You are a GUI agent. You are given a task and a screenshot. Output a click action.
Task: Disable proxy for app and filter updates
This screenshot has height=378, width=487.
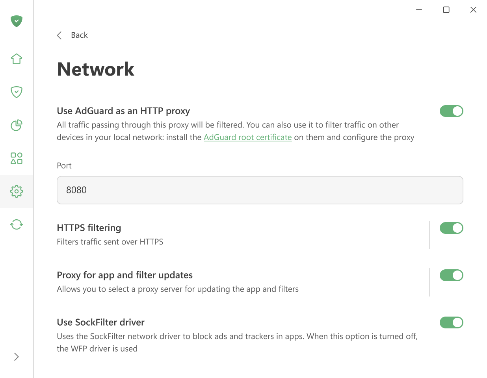(x=452, y=275)
